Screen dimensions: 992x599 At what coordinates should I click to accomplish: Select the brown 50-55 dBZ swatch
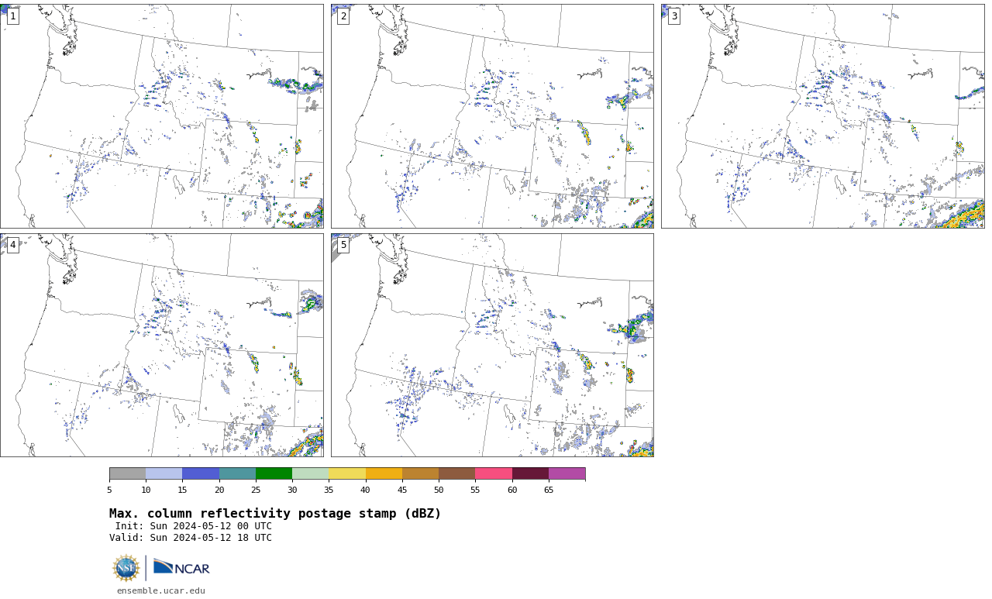tap(457, 473)
